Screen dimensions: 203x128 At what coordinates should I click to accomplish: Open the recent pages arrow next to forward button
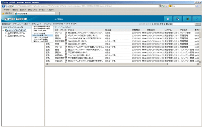[10, 6]
